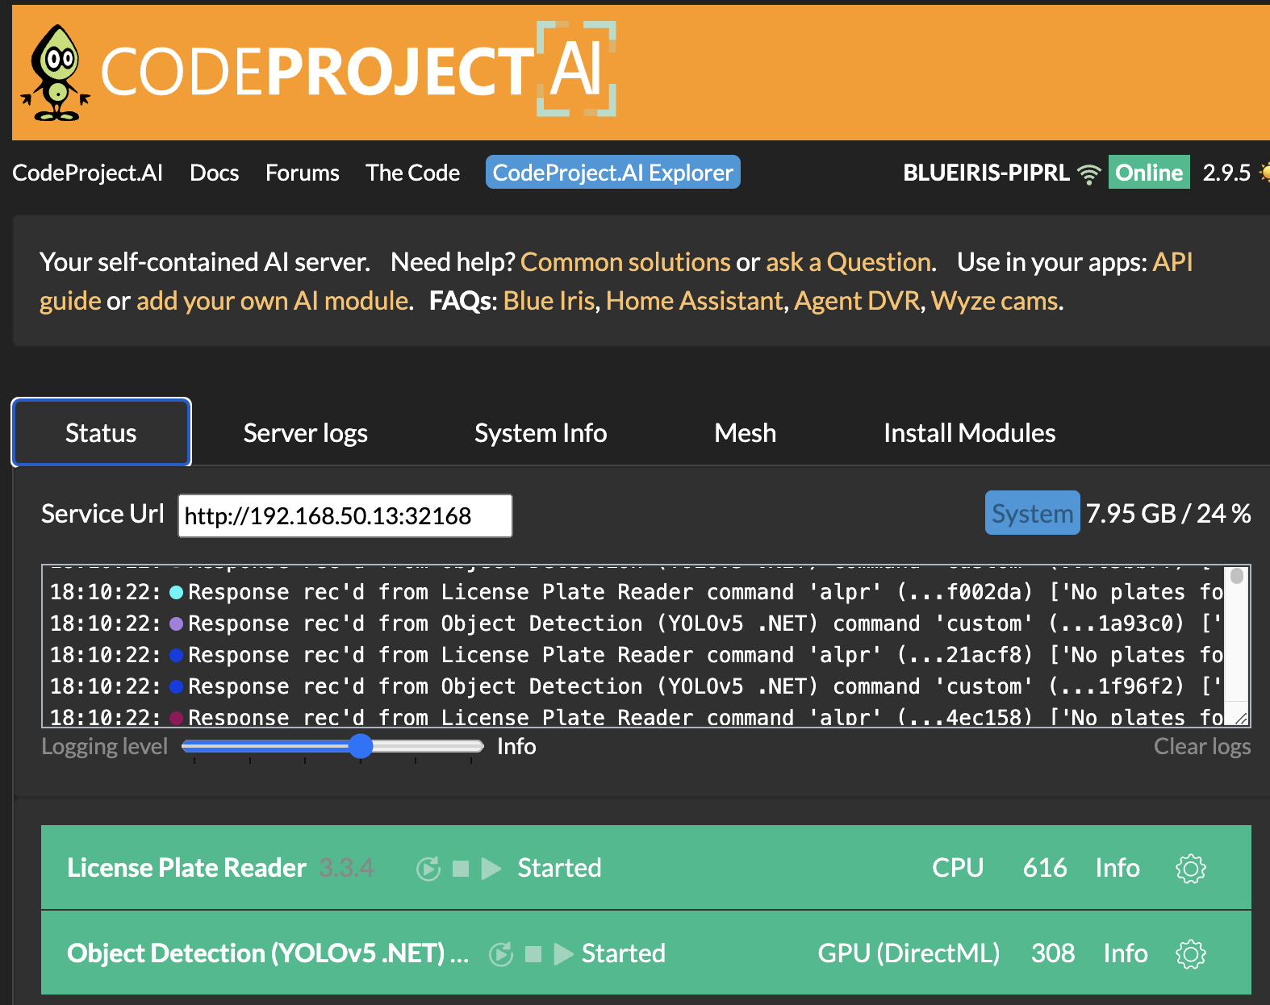Restart the Object Detection YOLOv5 module
The width and height of the screenshot is (1270, 1005).
(501, 954)
